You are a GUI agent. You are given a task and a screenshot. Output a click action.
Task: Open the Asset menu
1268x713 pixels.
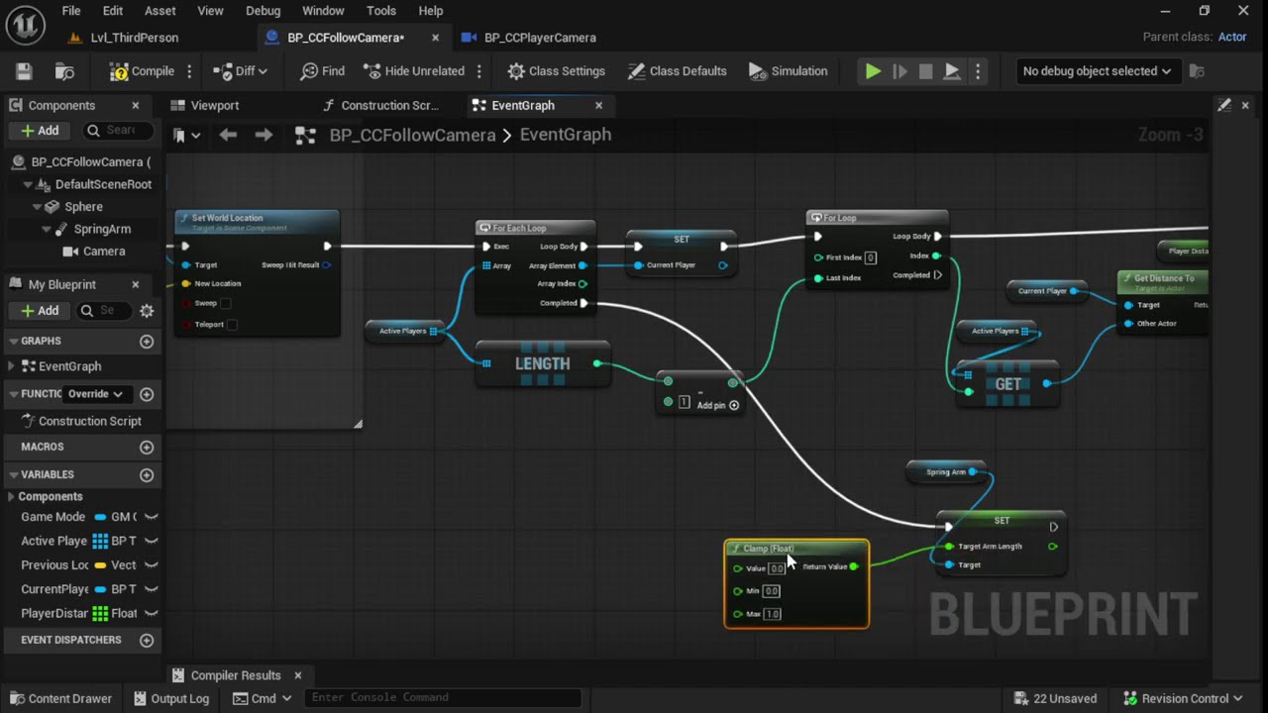(159, 11)
